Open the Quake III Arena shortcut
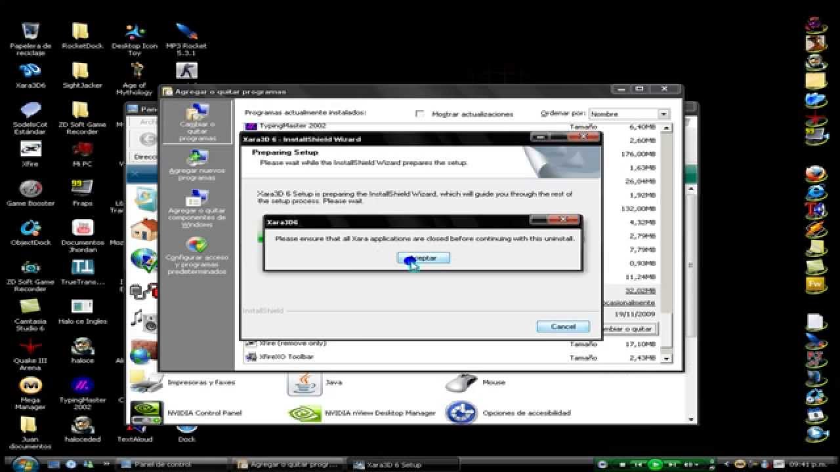This screenshot has height=472, width=840. click(x=30, y=354)
